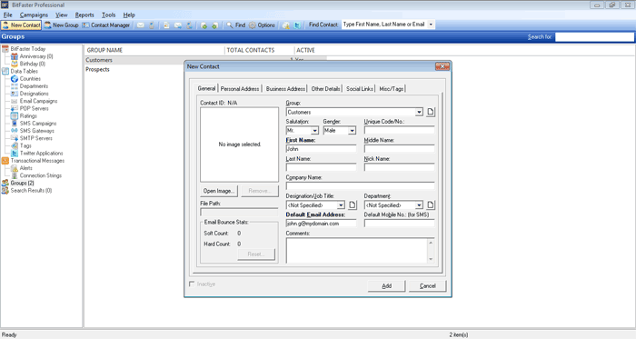
Task: Select Search Results (0) in the tree
Action: click(x=31, y=191)
